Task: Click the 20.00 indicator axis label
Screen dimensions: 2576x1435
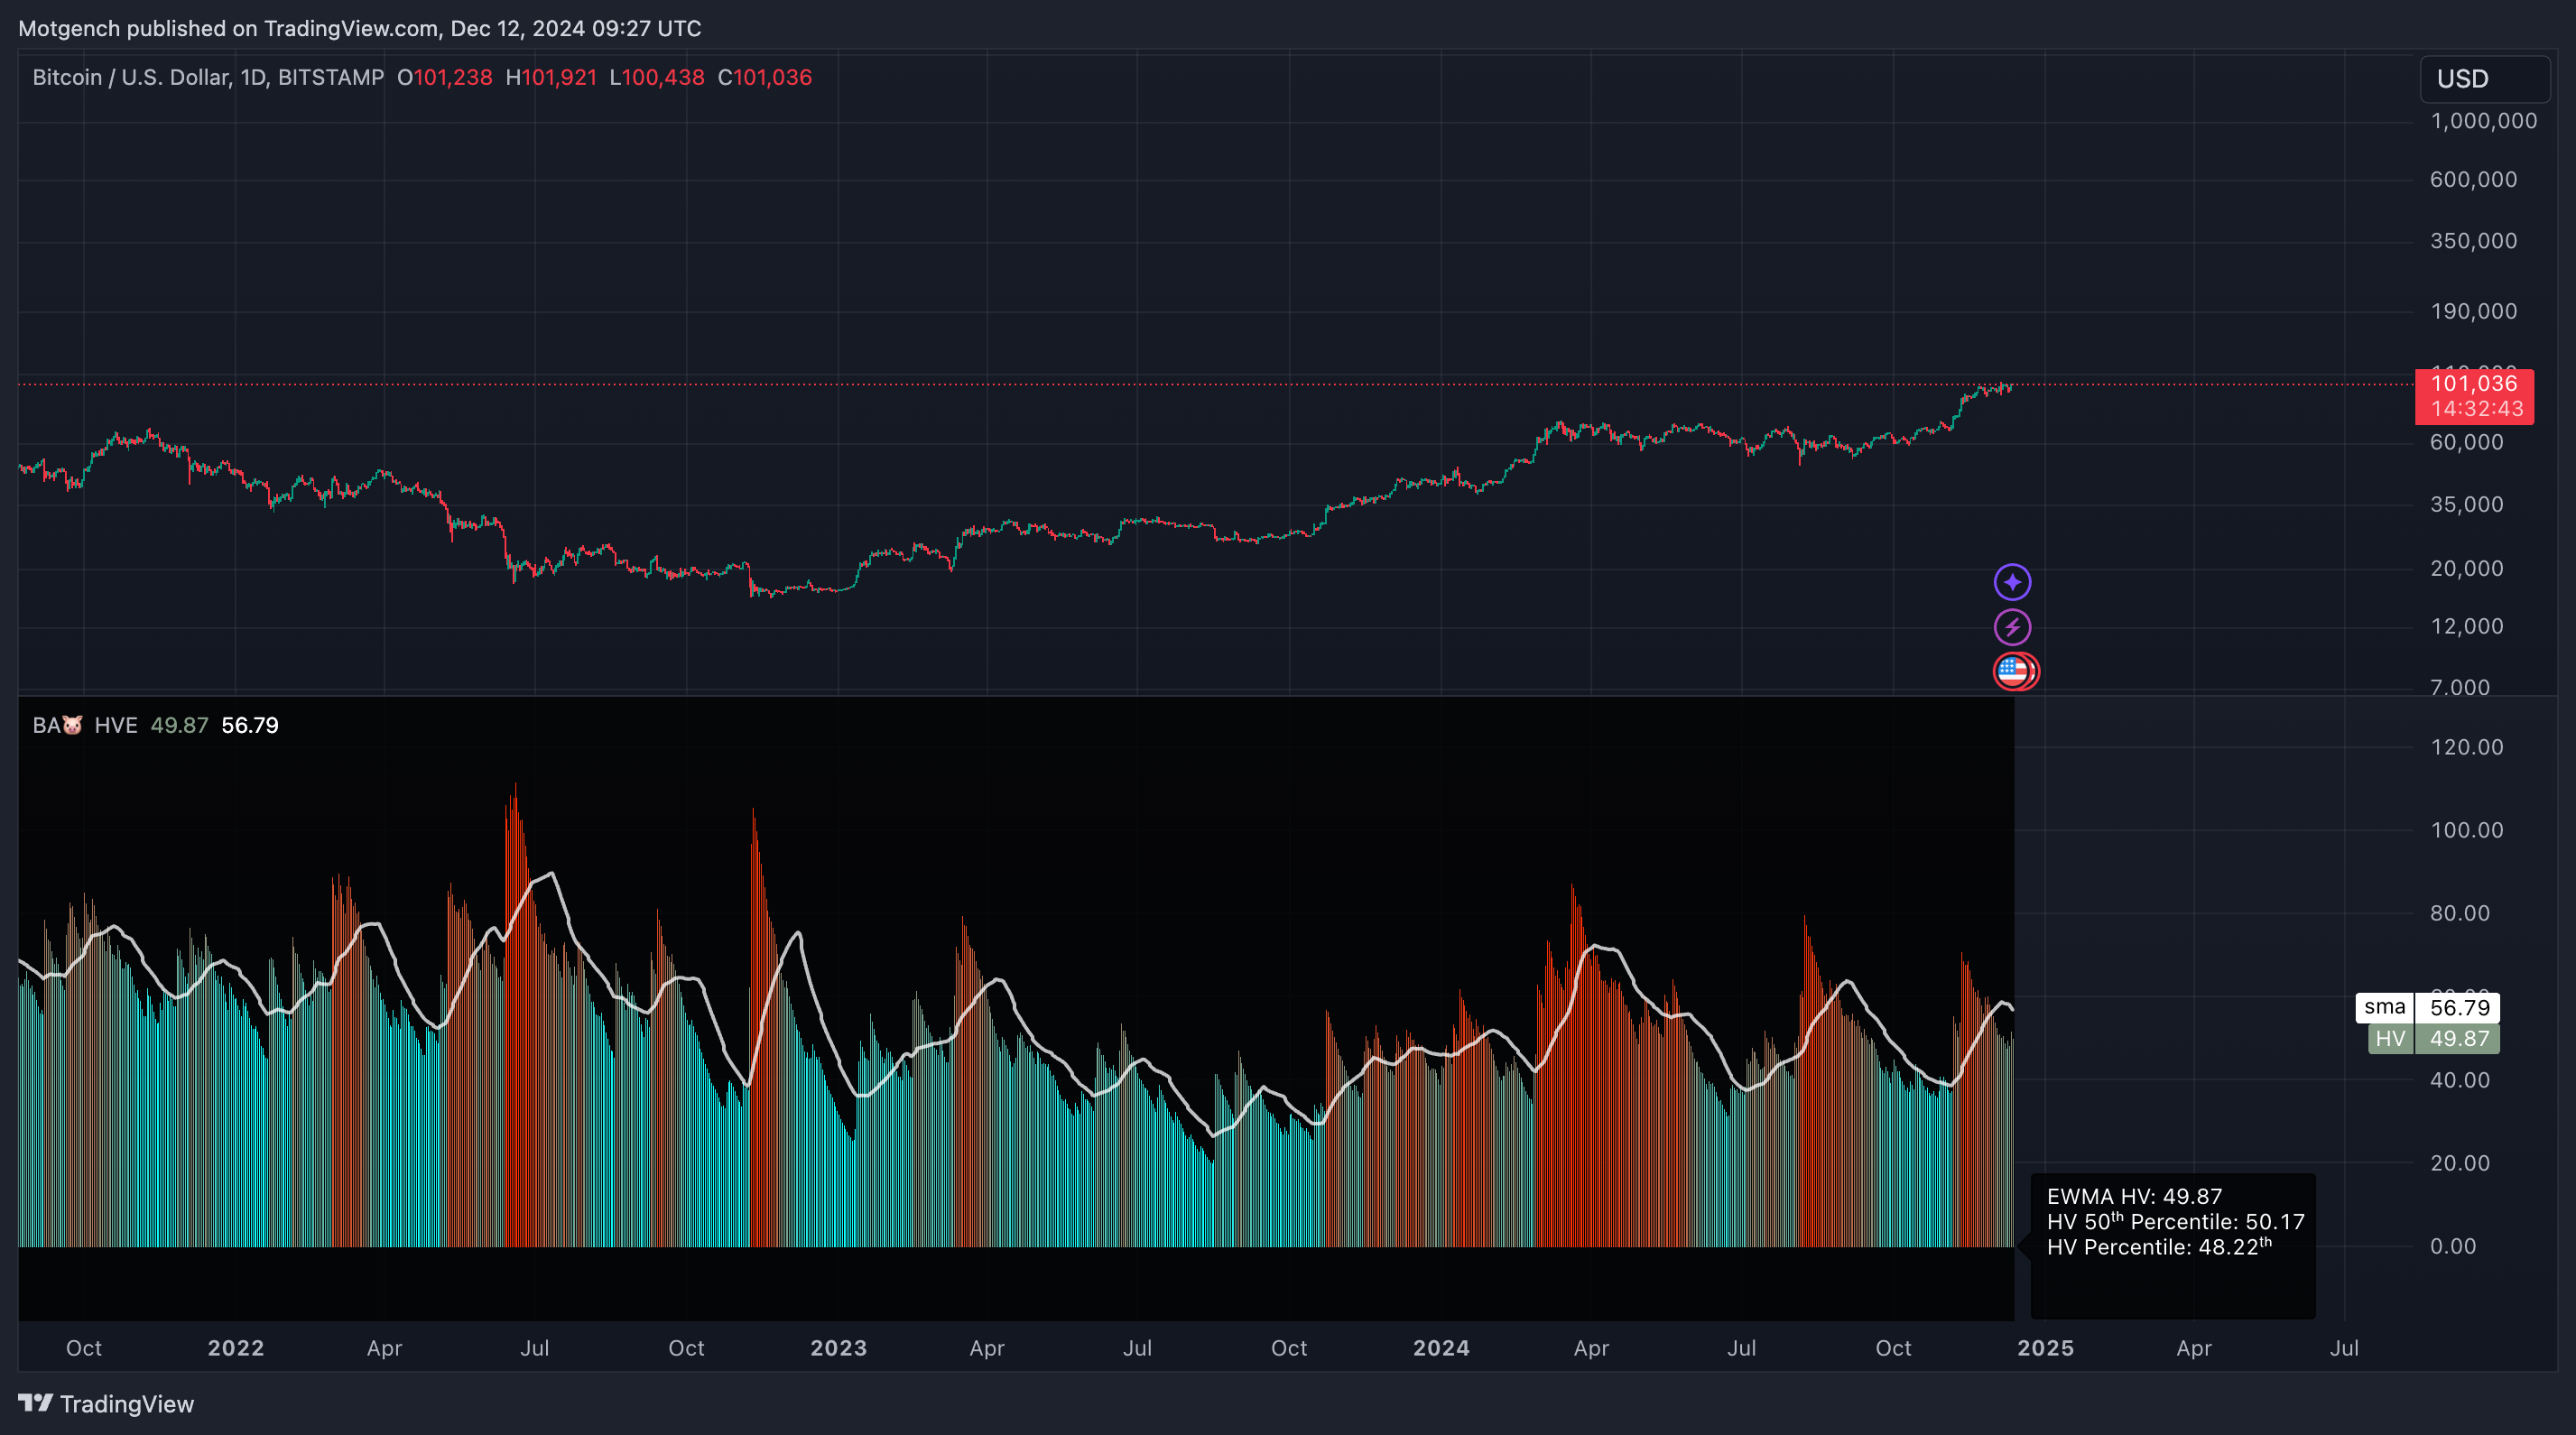Action: pyautogui.click(x=2460, y=1163)
